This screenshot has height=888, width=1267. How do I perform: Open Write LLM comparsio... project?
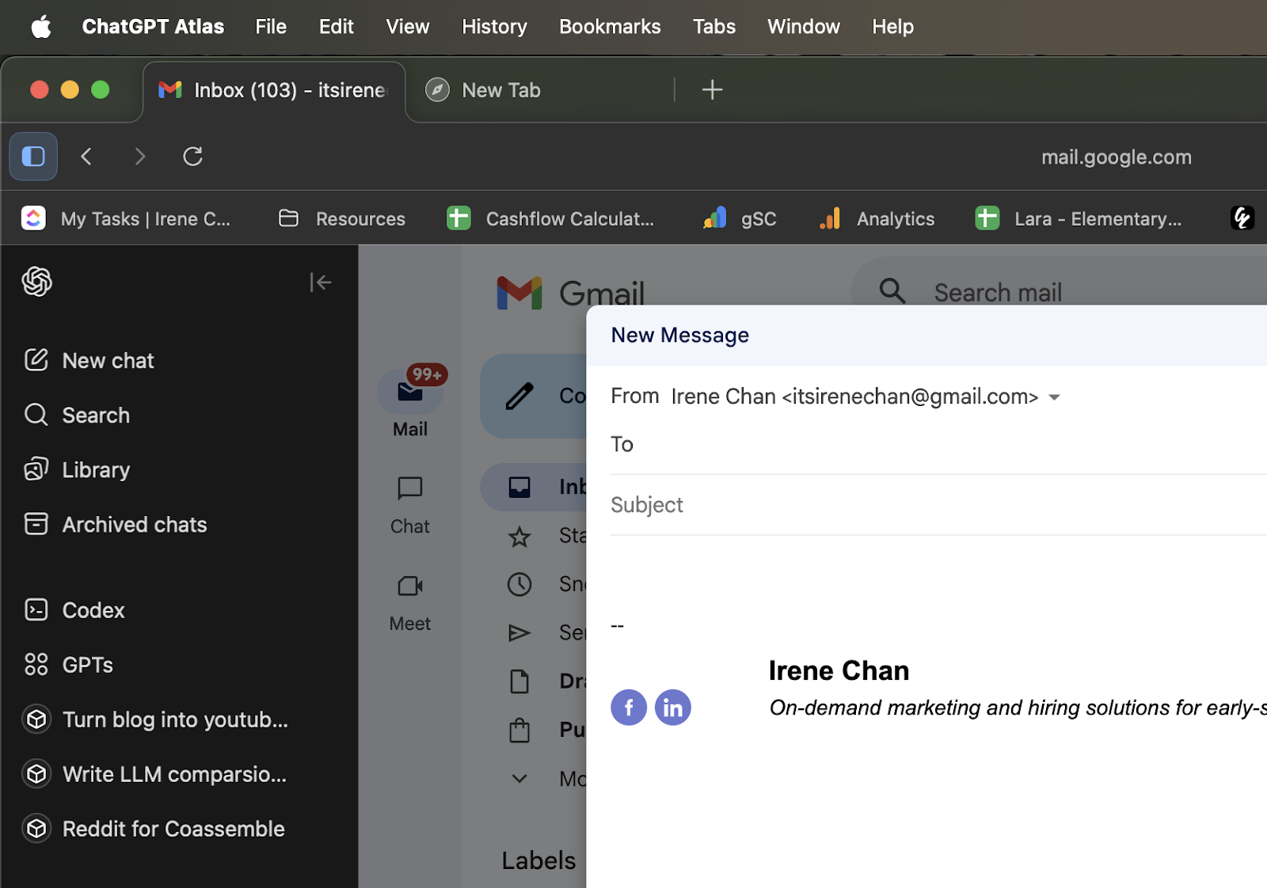tap(155, 773)
